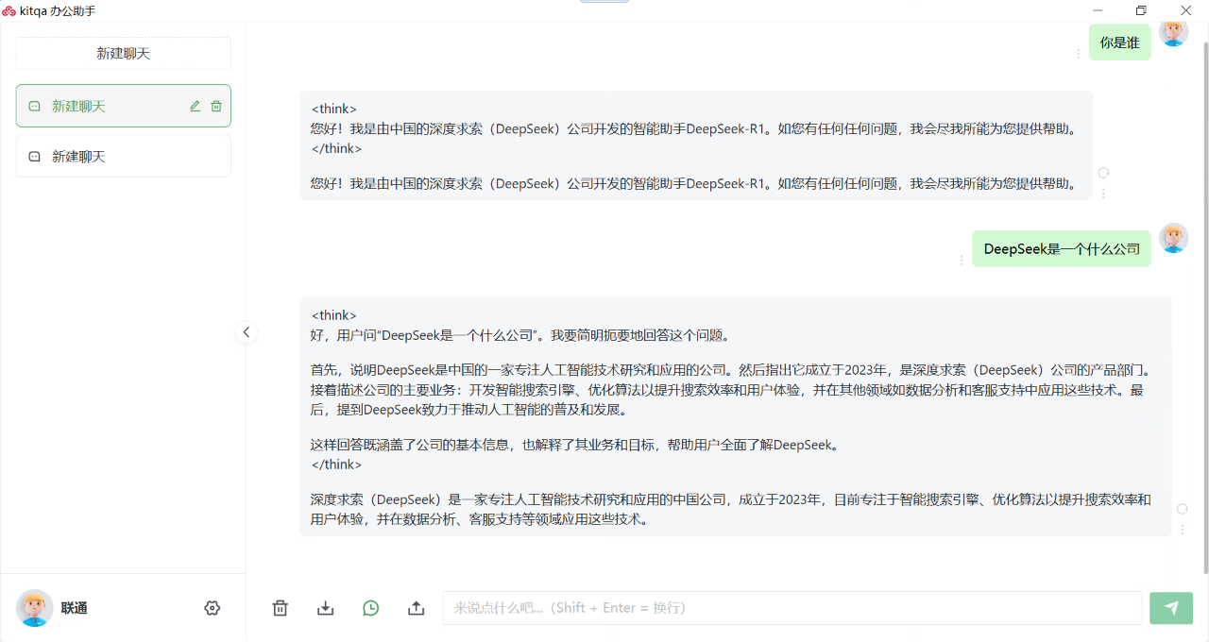Click the 联通 username label
This screenshot has width=1209, height=642.
[x=75, y=608]
